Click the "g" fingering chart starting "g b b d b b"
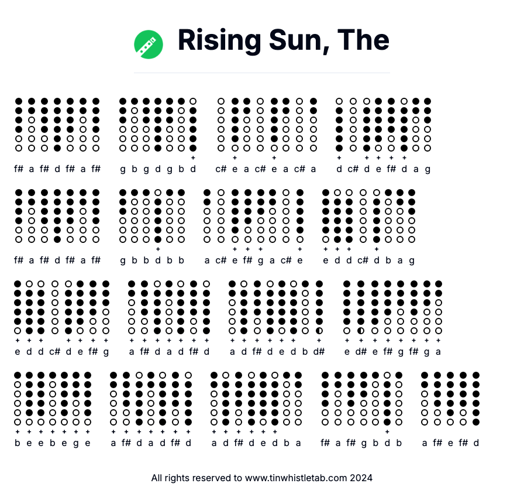 pos(123,216)
